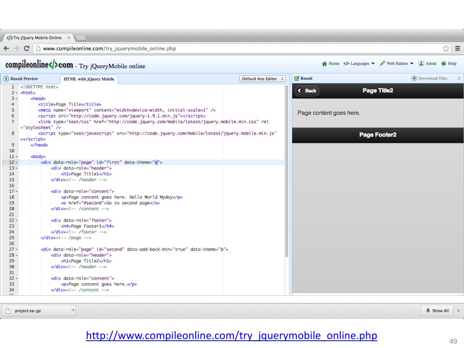Open the compileonline.com slide hyperlink
Image resolution: width=464 pixels, height=348 pixels.
coord(232,336)
